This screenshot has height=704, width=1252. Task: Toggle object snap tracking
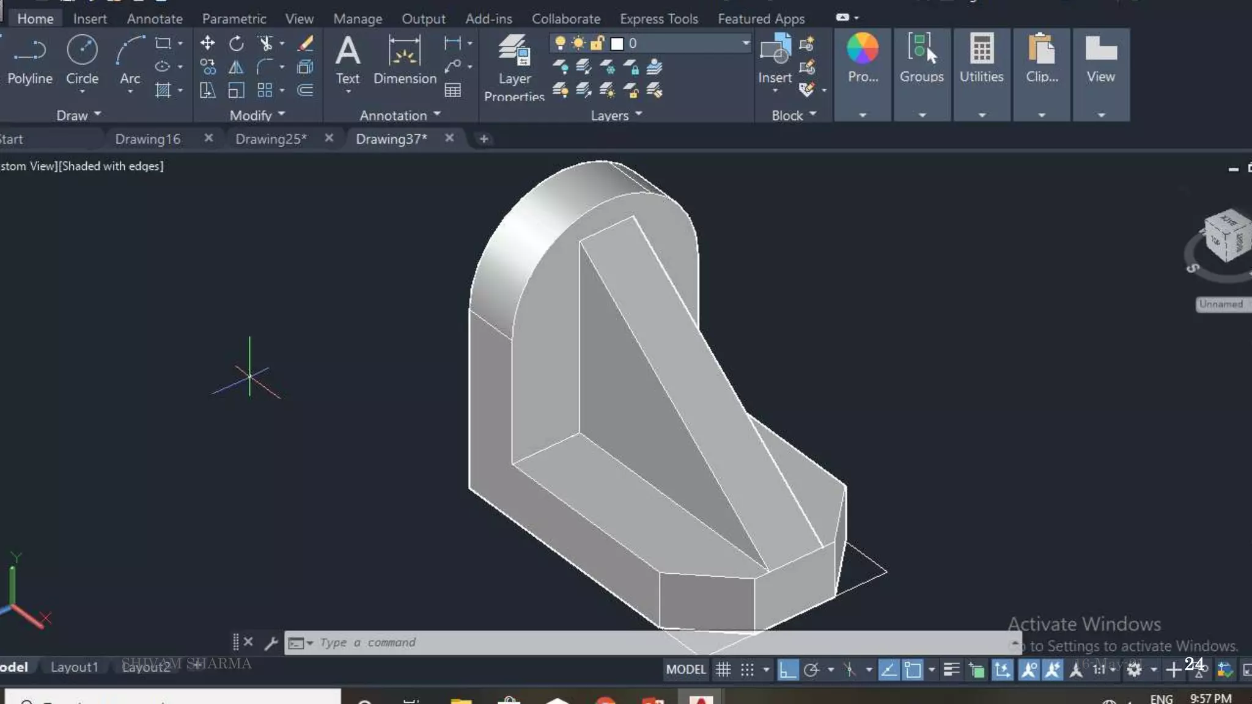[x=888, y=670]
